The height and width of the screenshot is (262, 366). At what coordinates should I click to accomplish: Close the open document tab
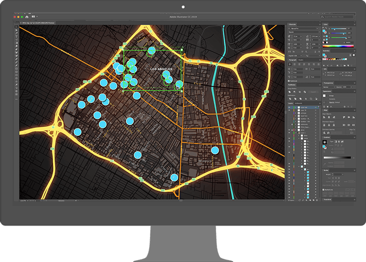[21, 23]
